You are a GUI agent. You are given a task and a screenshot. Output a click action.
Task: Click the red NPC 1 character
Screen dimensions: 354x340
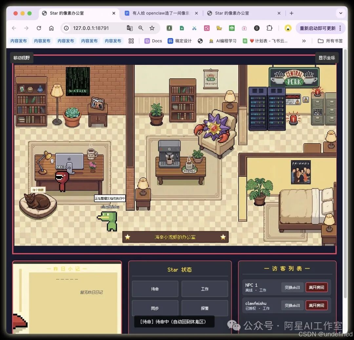coord(62,181)
